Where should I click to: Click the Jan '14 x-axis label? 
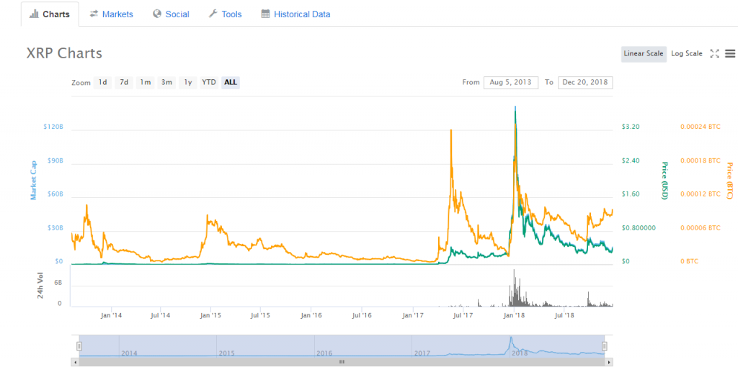click(111, 315)
